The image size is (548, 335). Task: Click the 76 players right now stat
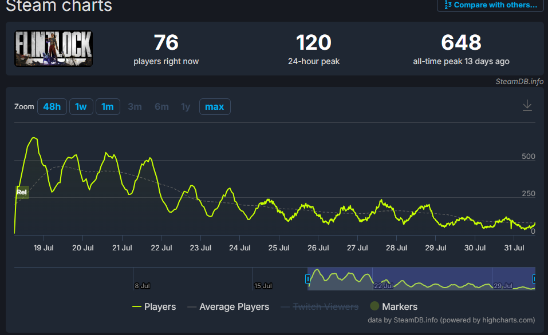pyautogui.click(x=166, y=49)
